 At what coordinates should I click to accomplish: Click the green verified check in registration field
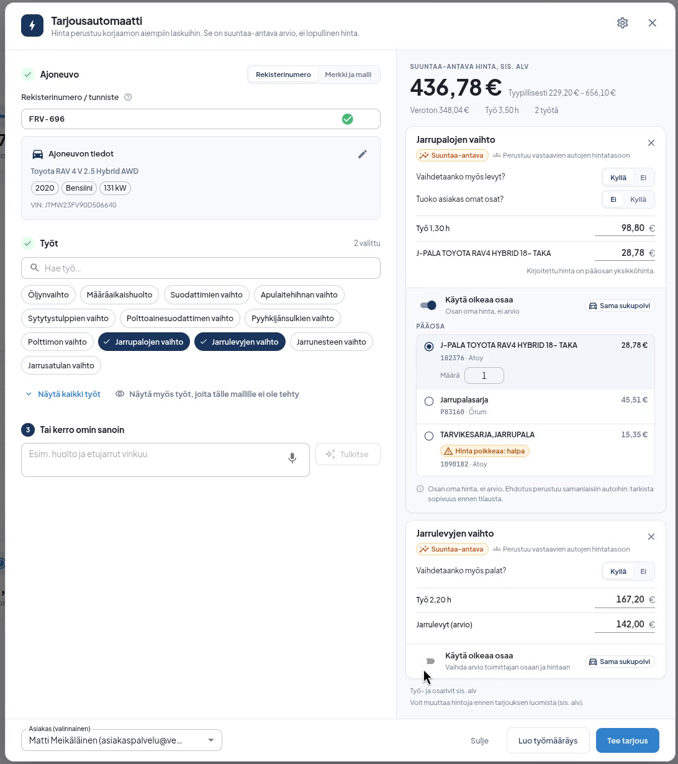(x=348, y=119)
